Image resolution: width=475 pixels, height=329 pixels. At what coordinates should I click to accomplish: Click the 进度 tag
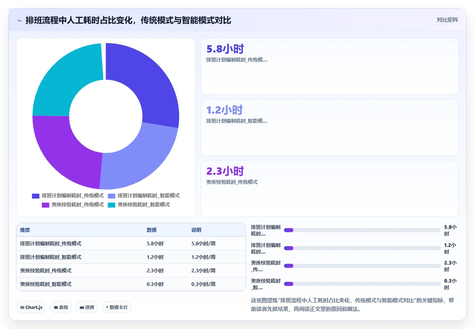[87, 307]
